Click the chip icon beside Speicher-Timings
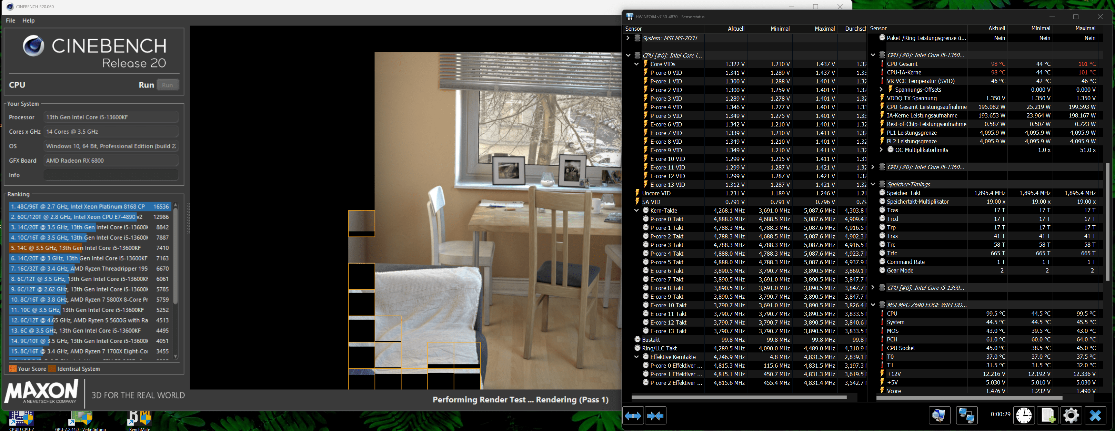 [882, 184]
